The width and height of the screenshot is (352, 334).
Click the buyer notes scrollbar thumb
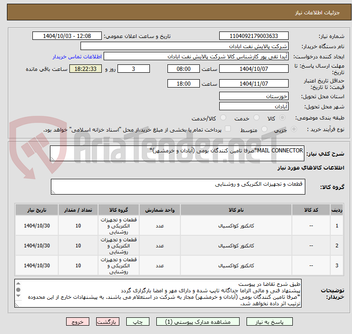(x=19, y=290)
